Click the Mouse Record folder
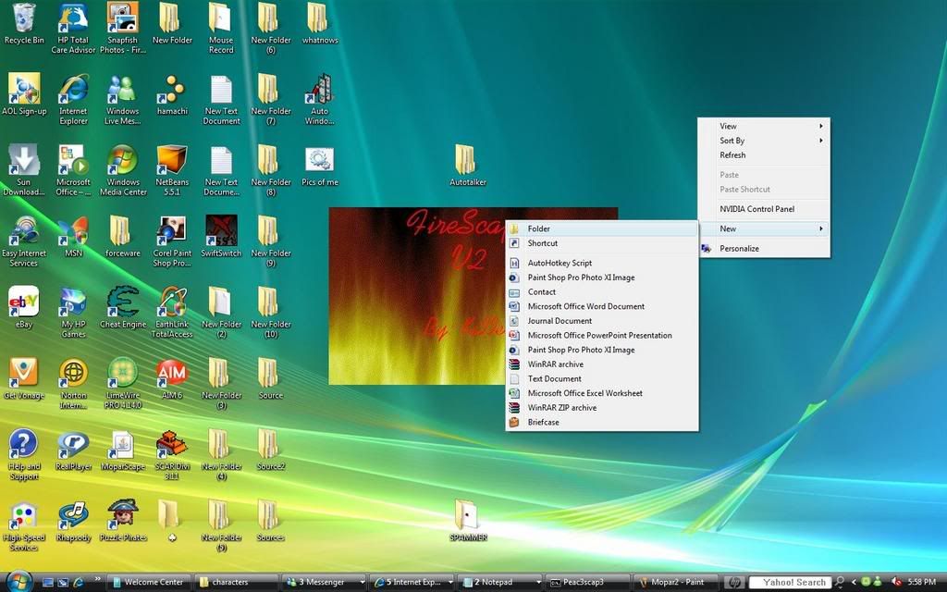947x592 pixels. coord(221,28)
